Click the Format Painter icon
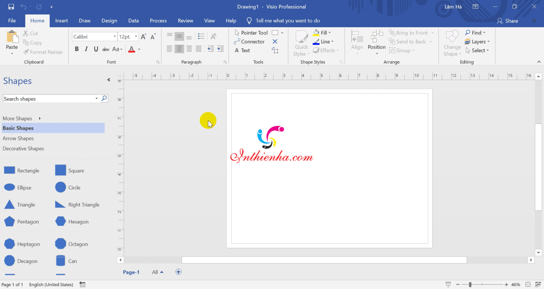 coord(25,52)
